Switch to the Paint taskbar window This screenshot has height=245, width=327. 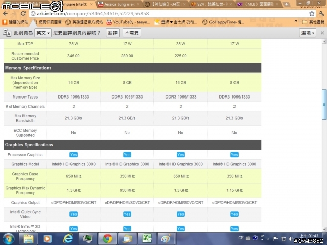pos(166,239)
